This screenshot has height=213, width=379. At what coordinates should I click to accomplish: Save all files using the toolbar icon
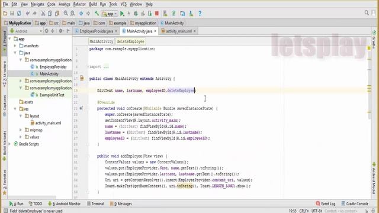coord(12,14)
